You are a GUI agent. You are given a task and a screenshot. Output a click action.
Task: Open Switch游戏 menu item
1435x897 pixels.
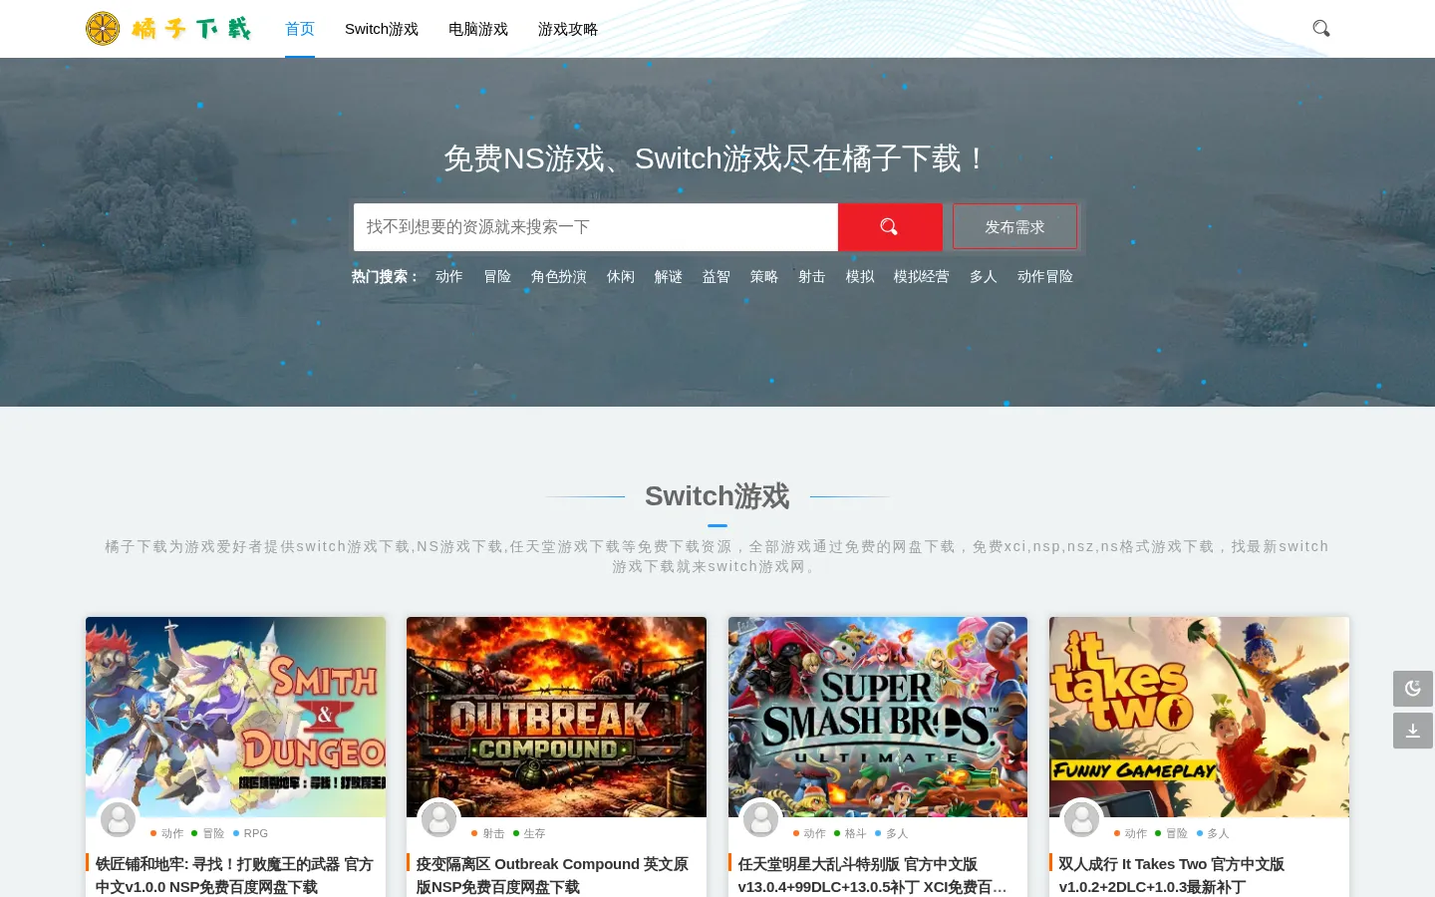click(x=382, y=29)
